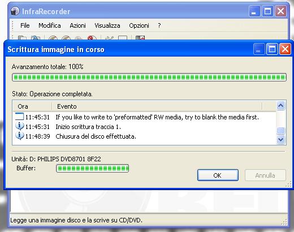Click the InfraRecorder title bar app icon
This screenshot has height=232, width=294.
[15, 11]
